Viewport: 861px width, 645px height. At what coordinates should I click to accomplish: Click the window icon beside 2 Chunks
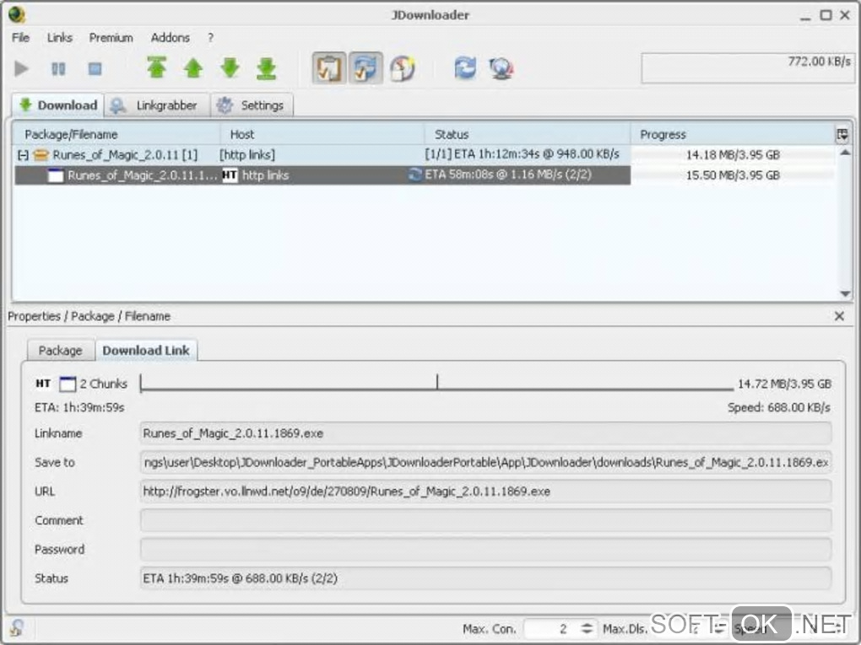68,384
